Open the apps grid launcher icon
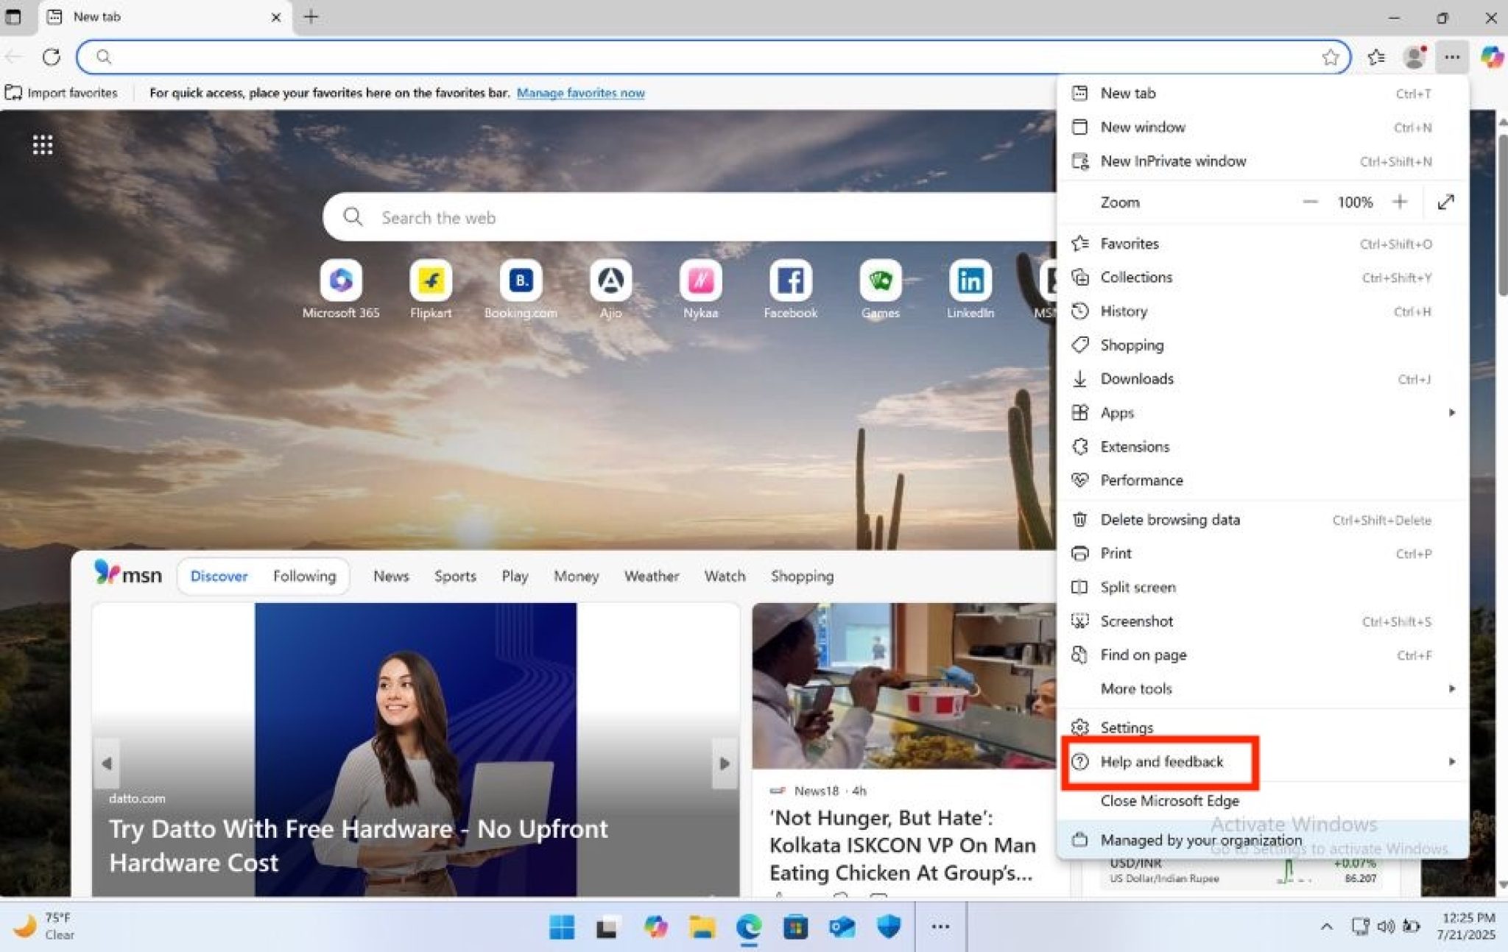The image size is (1508, 952). pos(43,145)
